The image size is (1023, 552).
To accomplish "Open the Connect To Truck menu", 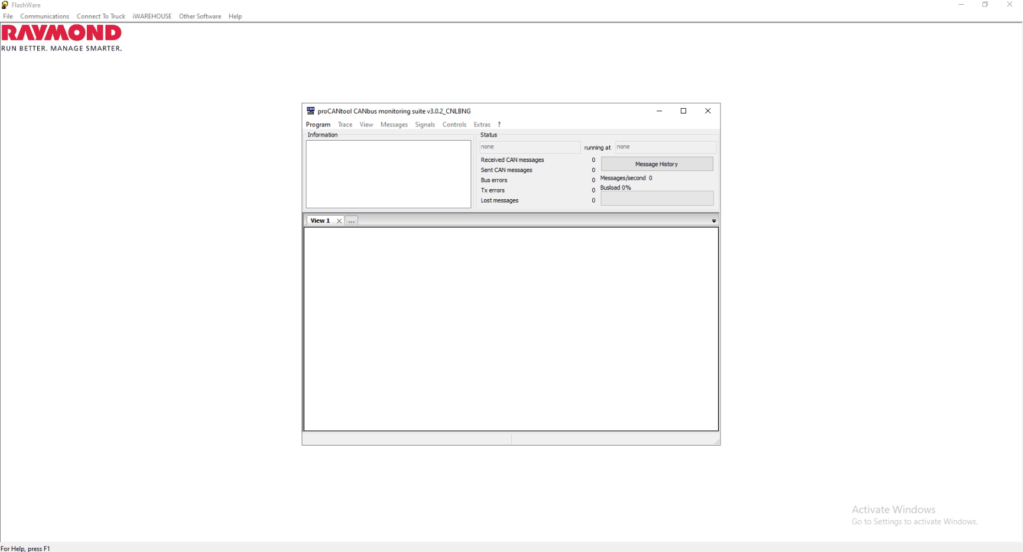I will tap(100, 16).
